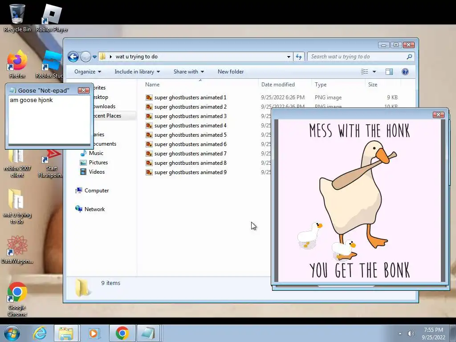Image resolution: width=456 pixels, height=342 pixels.
Task: Click the Windows Start orb
Action: click(x=12, y=333)
